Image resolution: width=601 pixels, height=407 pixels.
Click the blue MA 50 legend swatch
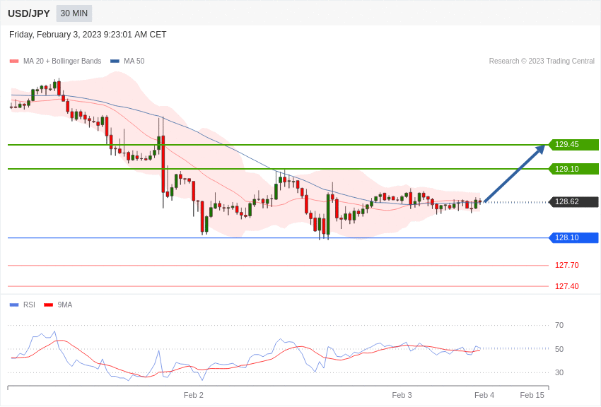(115, 61)
